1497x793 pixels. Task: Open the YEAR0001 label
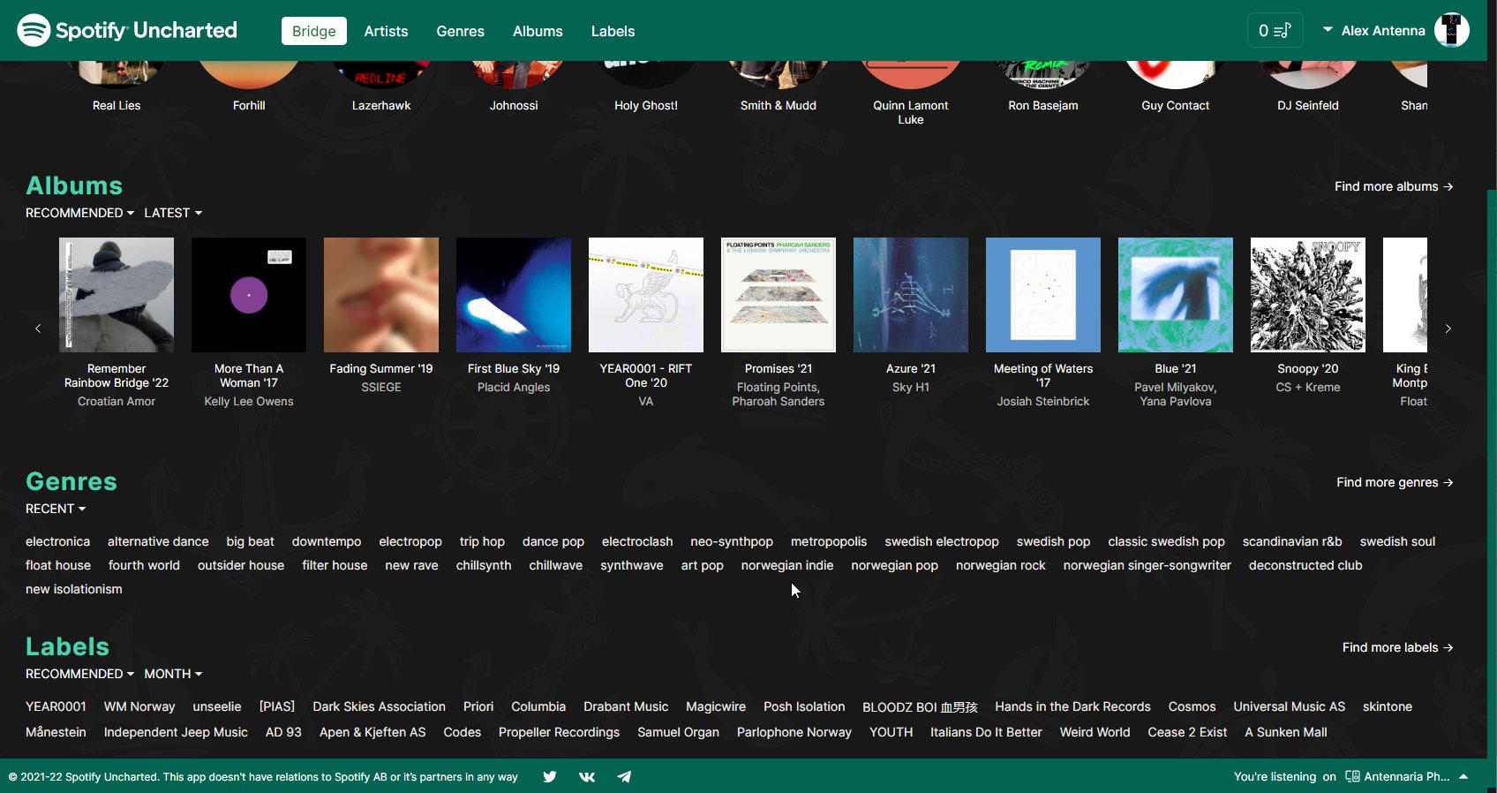pos(56,706)
